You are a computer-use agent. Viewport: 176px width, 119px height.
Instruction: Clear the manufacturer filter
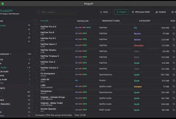point(30,54)
